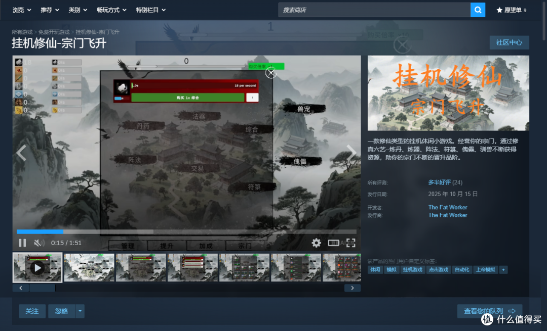Open video settings gear
The image size is (547, 331).
click(x=316, y=243)
